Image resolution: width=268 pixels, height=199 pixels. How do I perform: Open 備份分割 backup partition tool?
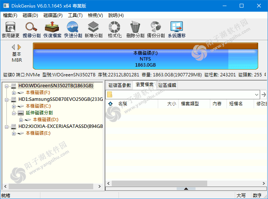click(156, 29)
